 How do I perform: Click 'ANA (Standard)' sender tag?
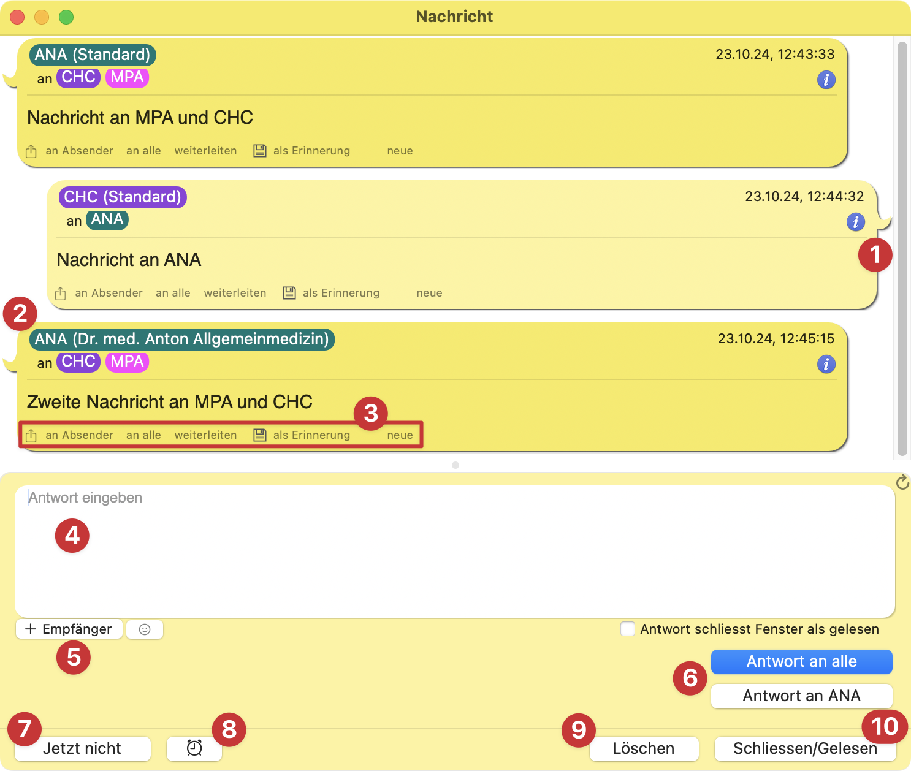93,55
